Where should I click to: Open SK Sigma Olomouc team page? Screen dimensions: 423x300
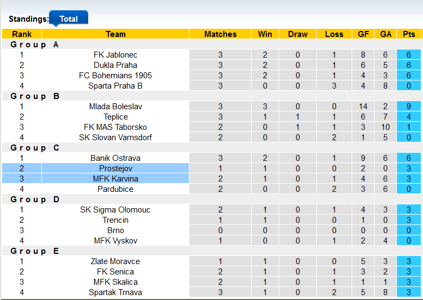pyautogui.click(x=115, y=210)
